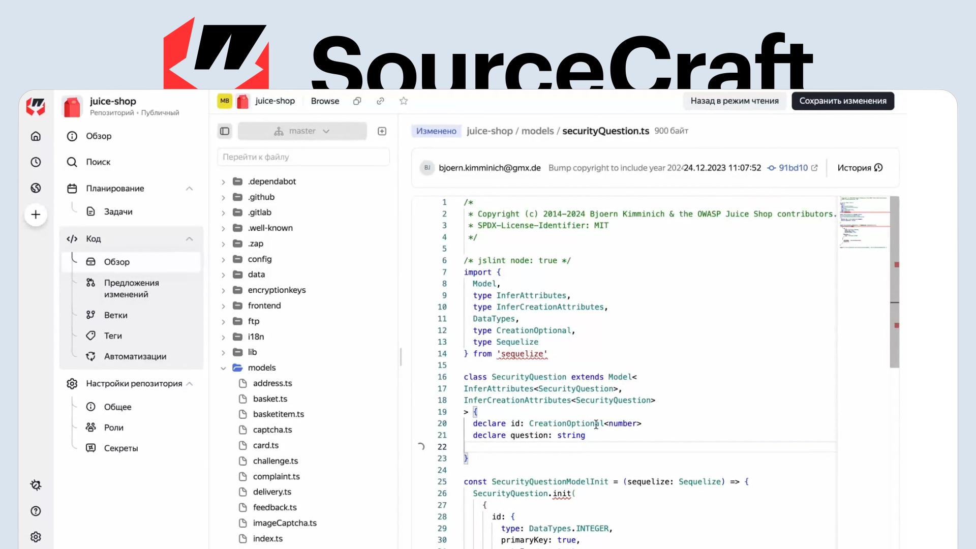Open the recent history clock icon
Screen dimensions: 976x549
(36, 162)
